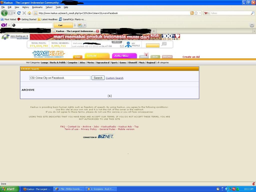Viewport: 256px width, 192px height.
Task: Open the BLOG tab
Action: tap(155, 57)
